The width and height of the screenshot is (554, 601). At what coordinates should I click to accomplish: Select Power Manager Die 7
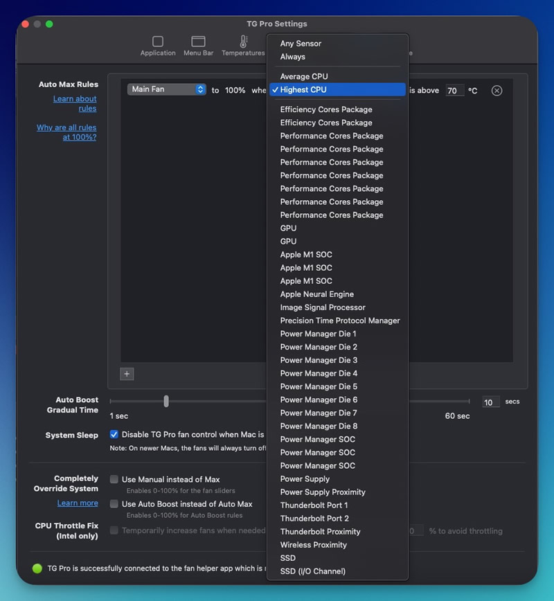(337, 413)
